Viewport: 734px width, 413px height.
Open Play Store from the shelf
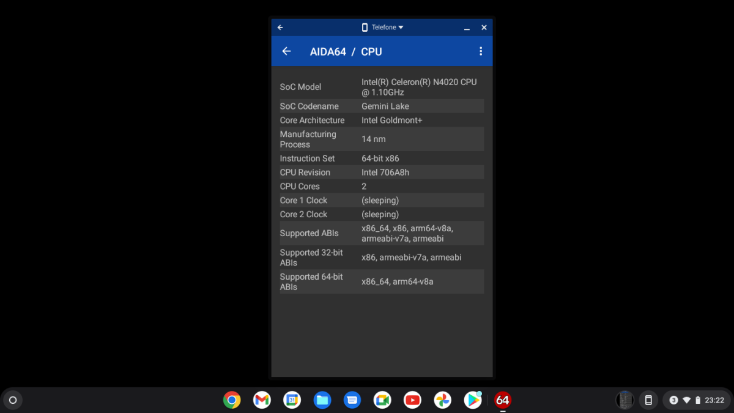[473, 400]
